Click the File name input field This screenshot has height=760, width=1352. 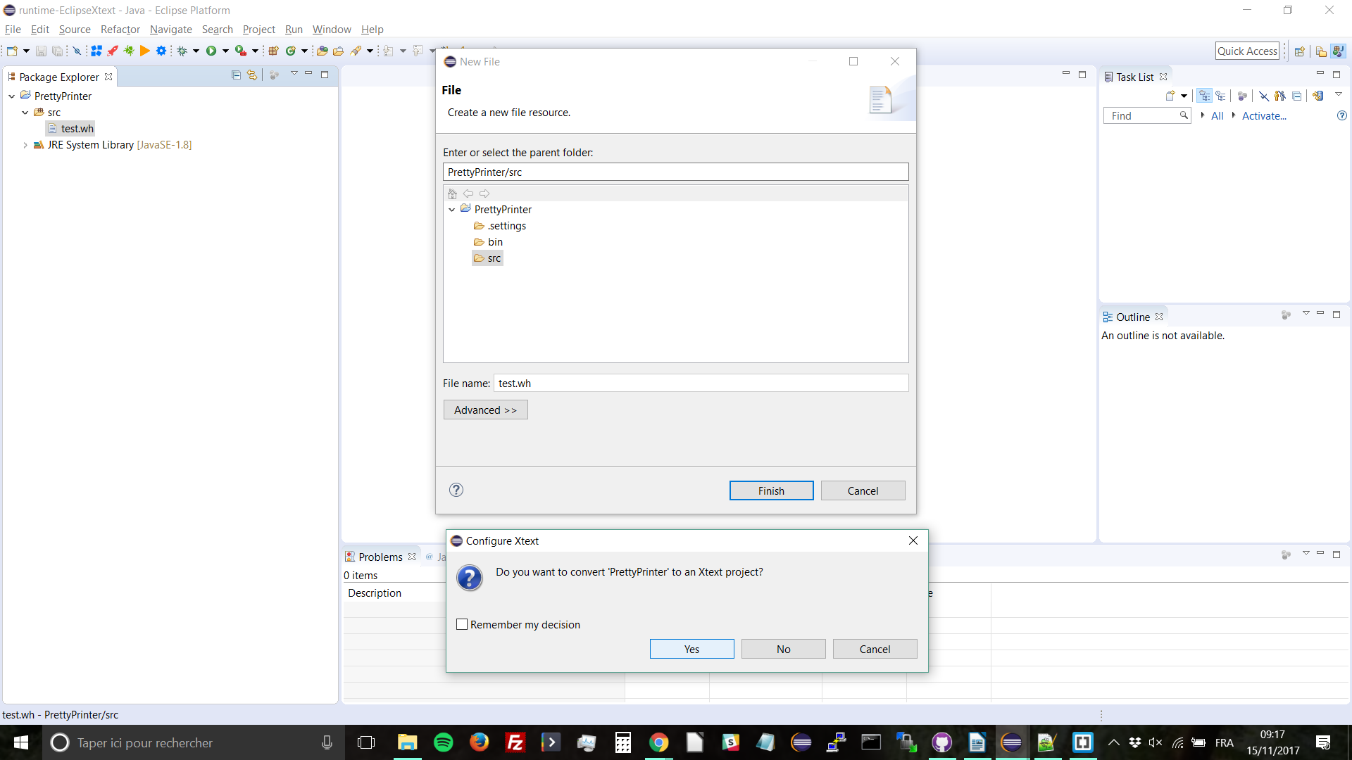(x=701, y=384)
